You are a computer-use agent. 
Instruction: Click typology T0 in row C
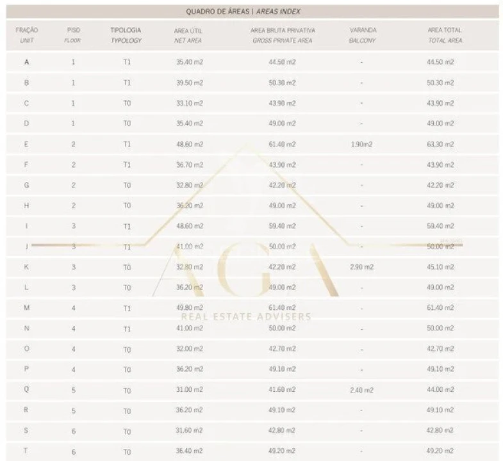pyautogui.click(x=127, y=103)
